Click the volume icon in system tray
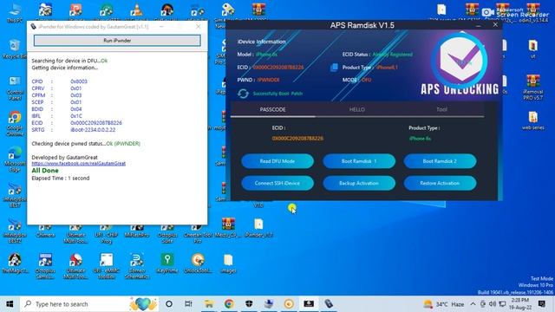This screenshot has height=312, width=555. click(493, 304)
